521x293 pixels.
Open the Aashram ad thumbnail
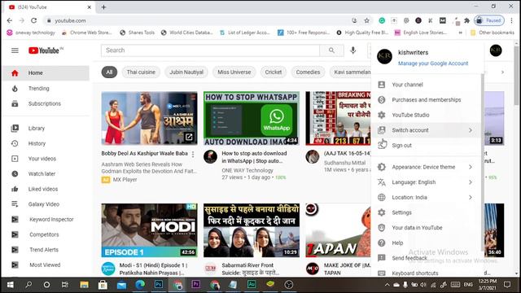(x=149, y=118)
